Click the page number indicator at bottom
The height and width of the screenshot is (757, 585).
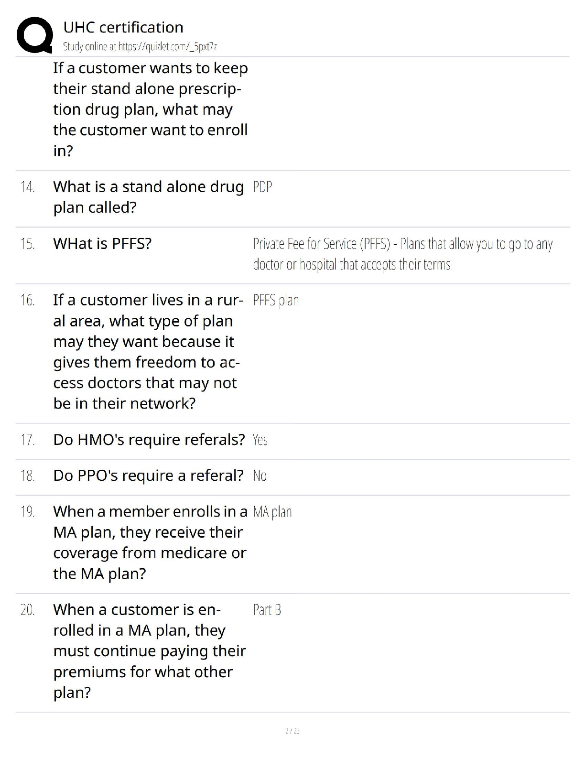[292, 731]
